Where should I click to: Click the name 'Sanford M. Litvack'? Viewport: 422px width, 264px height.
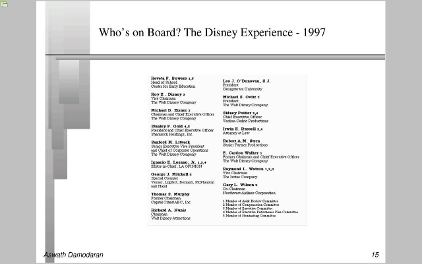(x=170, y=143)
